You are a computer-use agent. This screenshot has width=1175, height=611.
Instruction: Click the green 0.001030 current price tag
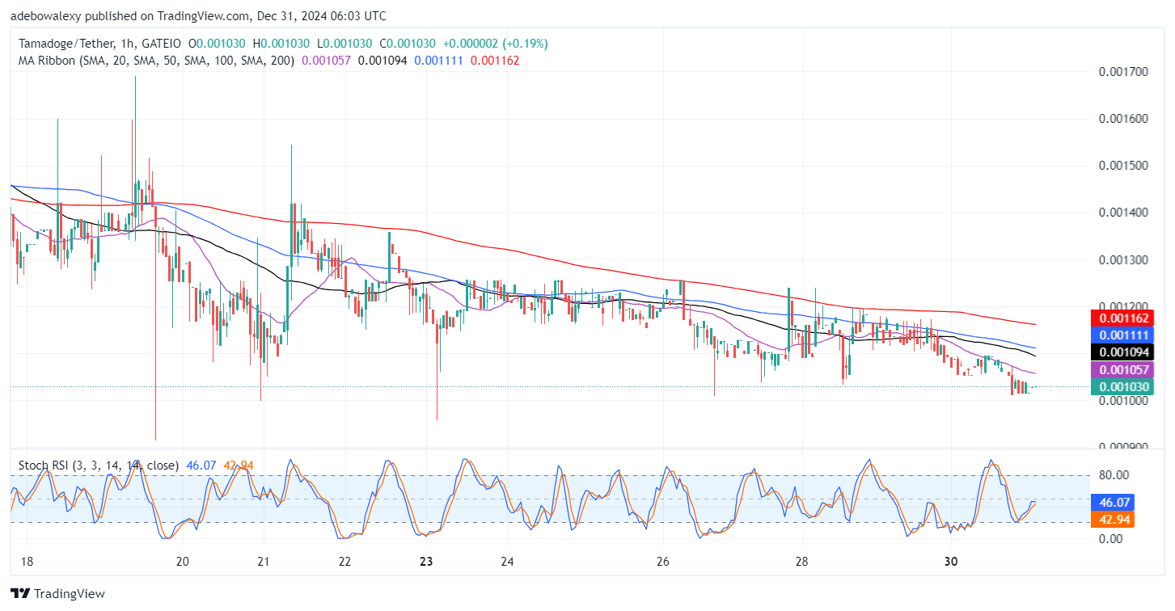1122,386
